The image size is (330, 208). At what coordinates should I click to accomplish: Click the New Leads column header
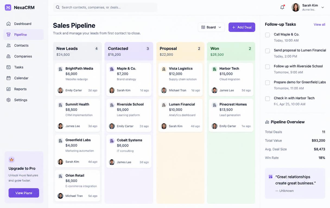point(77,51)
